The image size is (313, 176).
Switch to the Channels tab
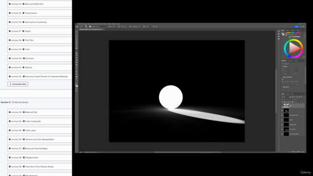click(288, 94)
